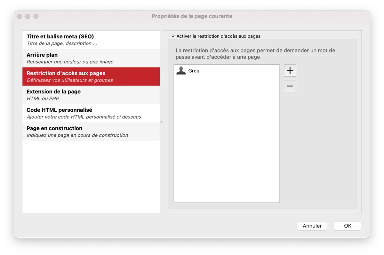
Task: Click empty space in the user list box
Action: tap(226, 144)
